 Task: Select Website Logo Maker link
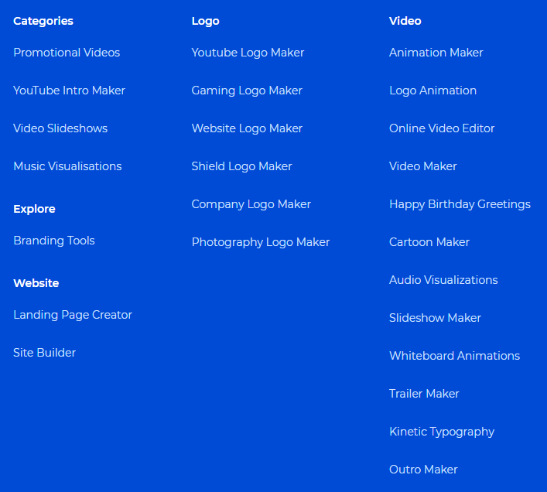point(247,128)
